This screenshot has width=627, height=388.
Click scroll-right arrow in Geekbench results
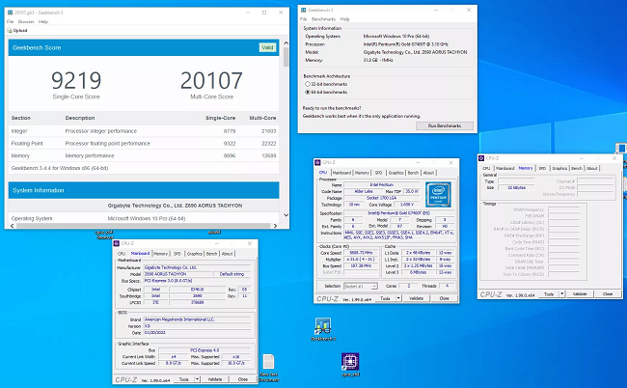(275, 226)
